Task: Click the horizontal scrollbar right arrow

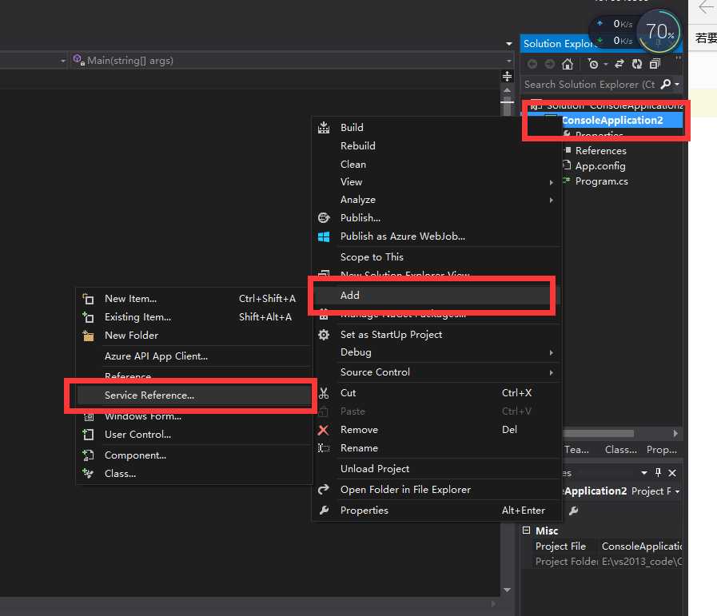Action: [x=675, y=433]
